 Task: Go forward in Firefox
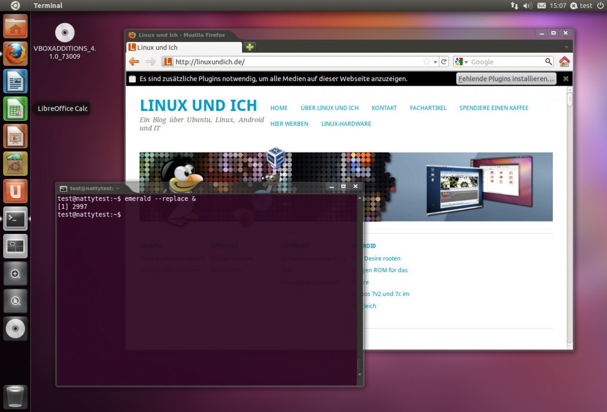click(x=151, y=62)
